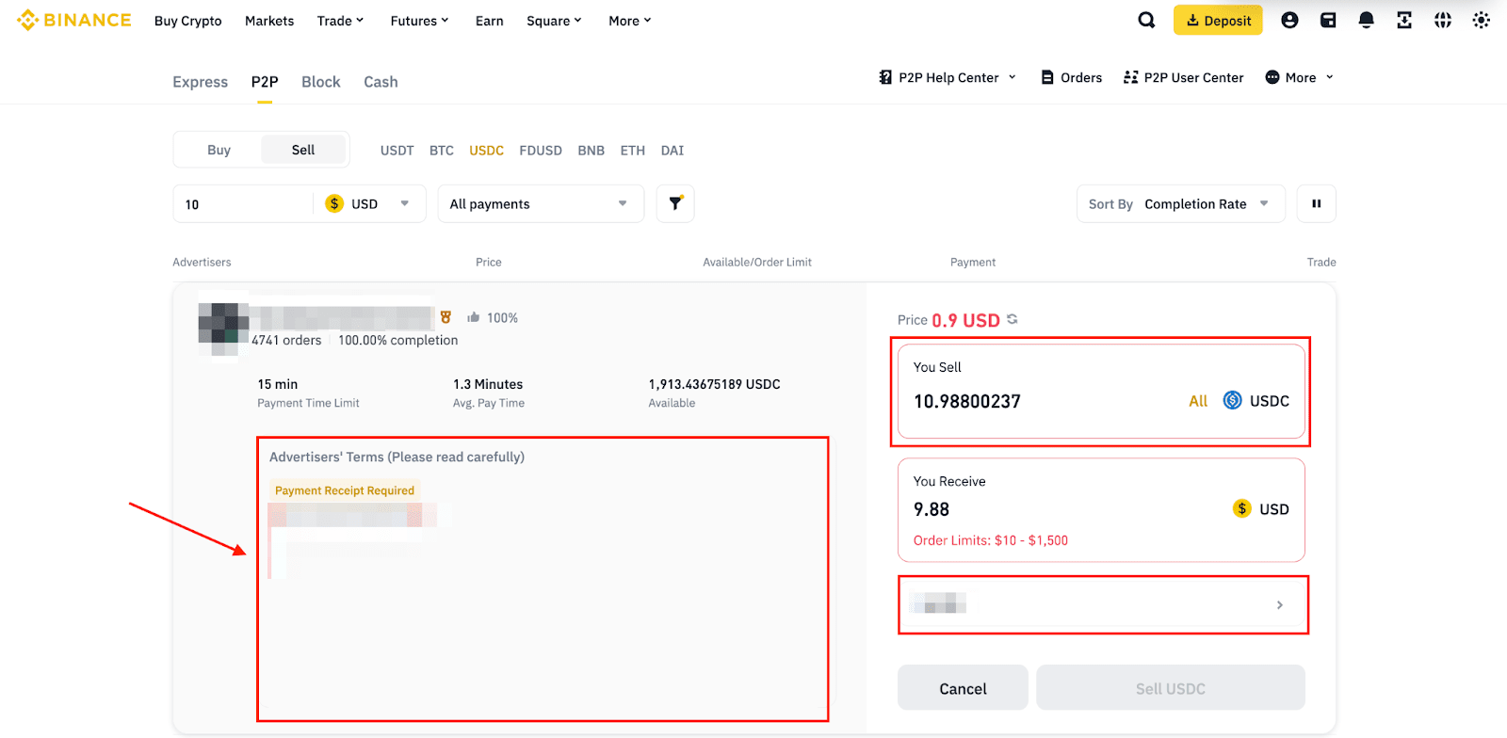The width and height of the screenshot is (1507, 738).
Task: Click the USD coin icon in You Receive
Action: pos(1242,508)
